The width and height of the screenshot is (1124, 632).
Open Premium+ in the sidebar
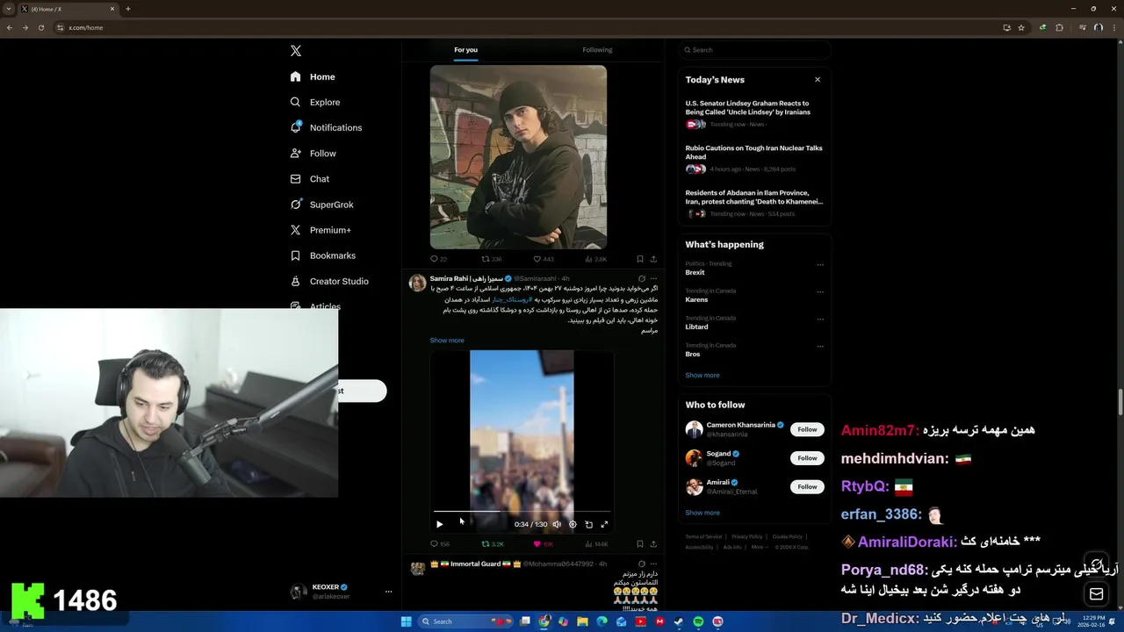coord(321,230)
